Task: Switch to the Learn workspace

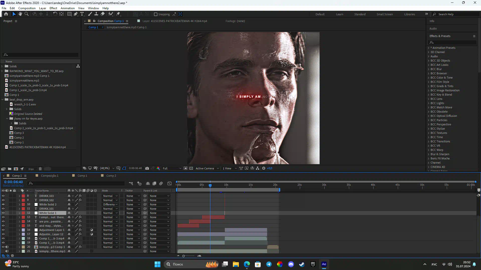Action: coord(340,14)
